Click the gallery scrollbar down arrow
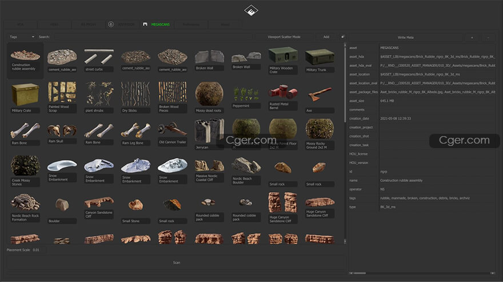 pyautogui.click(x=345, y=241)
